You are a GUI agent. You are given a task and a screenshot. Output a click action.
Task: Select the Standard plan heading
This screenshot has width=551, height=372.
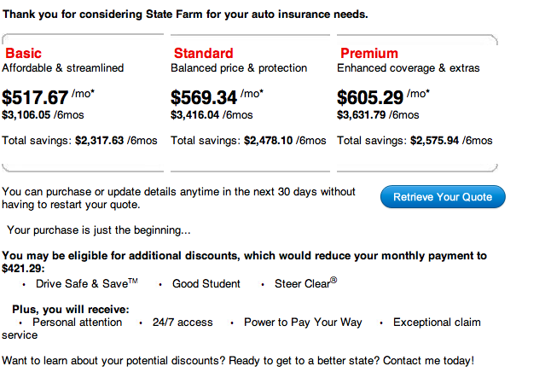coord(204,54)
